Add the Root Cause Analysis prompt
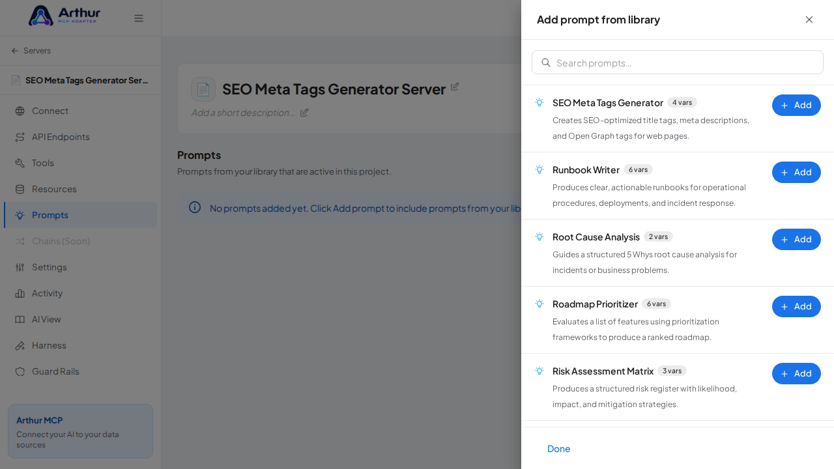Screen dimensions: 834x469 (x=796, y=239)
